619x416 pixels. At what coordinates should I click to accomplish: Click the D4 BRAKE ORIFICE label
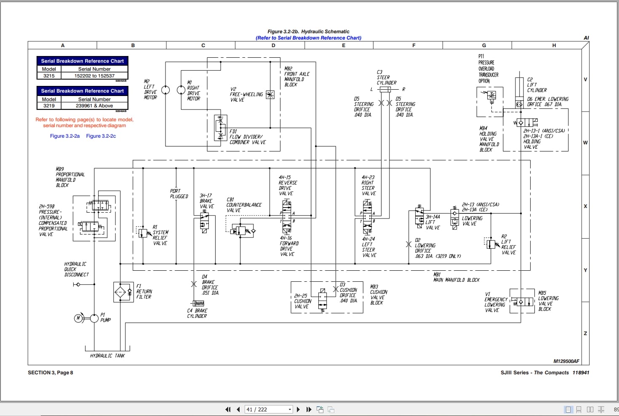pos(210,285)
